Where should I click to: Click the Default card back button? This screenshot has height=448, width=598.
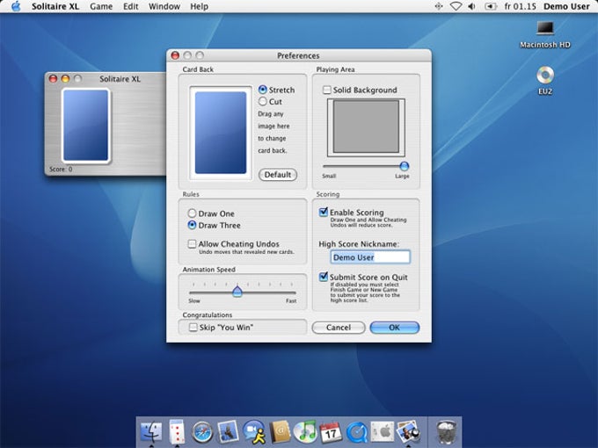[x=278, y=175]
